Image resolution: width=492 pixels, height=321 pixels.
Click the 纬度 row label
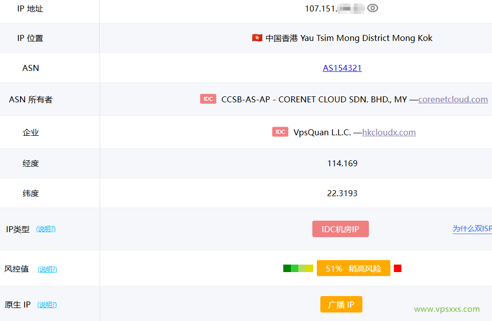[x=31, y=193]
